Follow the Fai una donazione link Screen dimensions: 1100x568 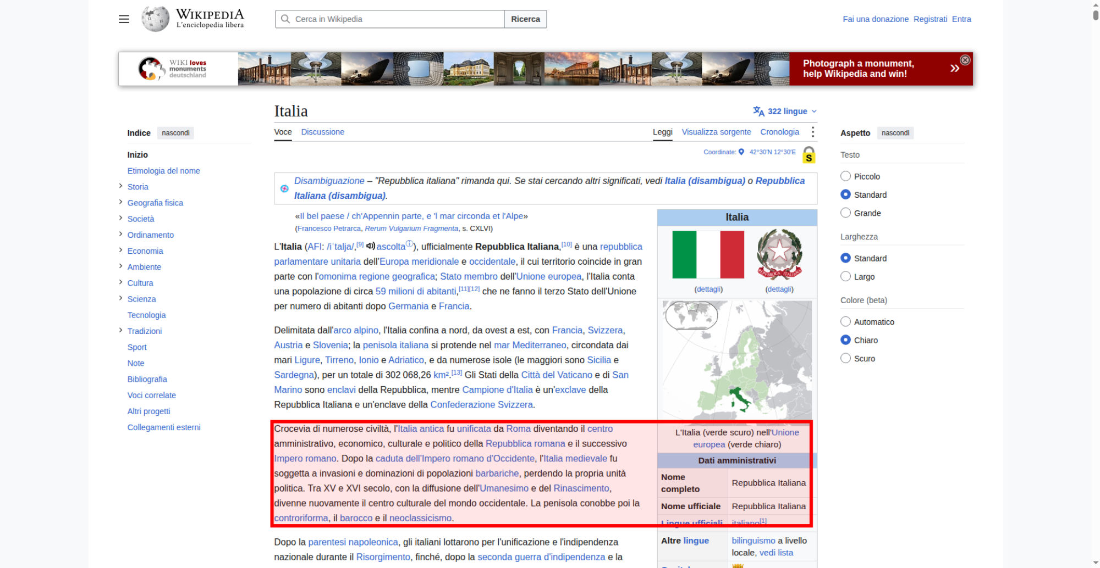pos(876,19)
